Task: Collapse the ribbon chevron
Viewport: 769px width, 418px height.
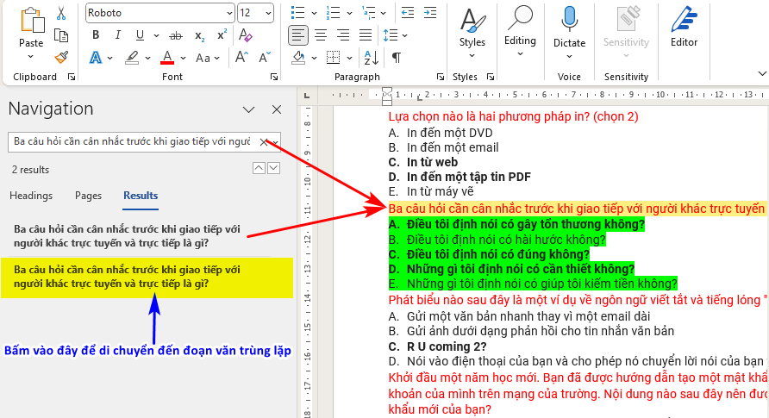Action: (x=762, y=73)
